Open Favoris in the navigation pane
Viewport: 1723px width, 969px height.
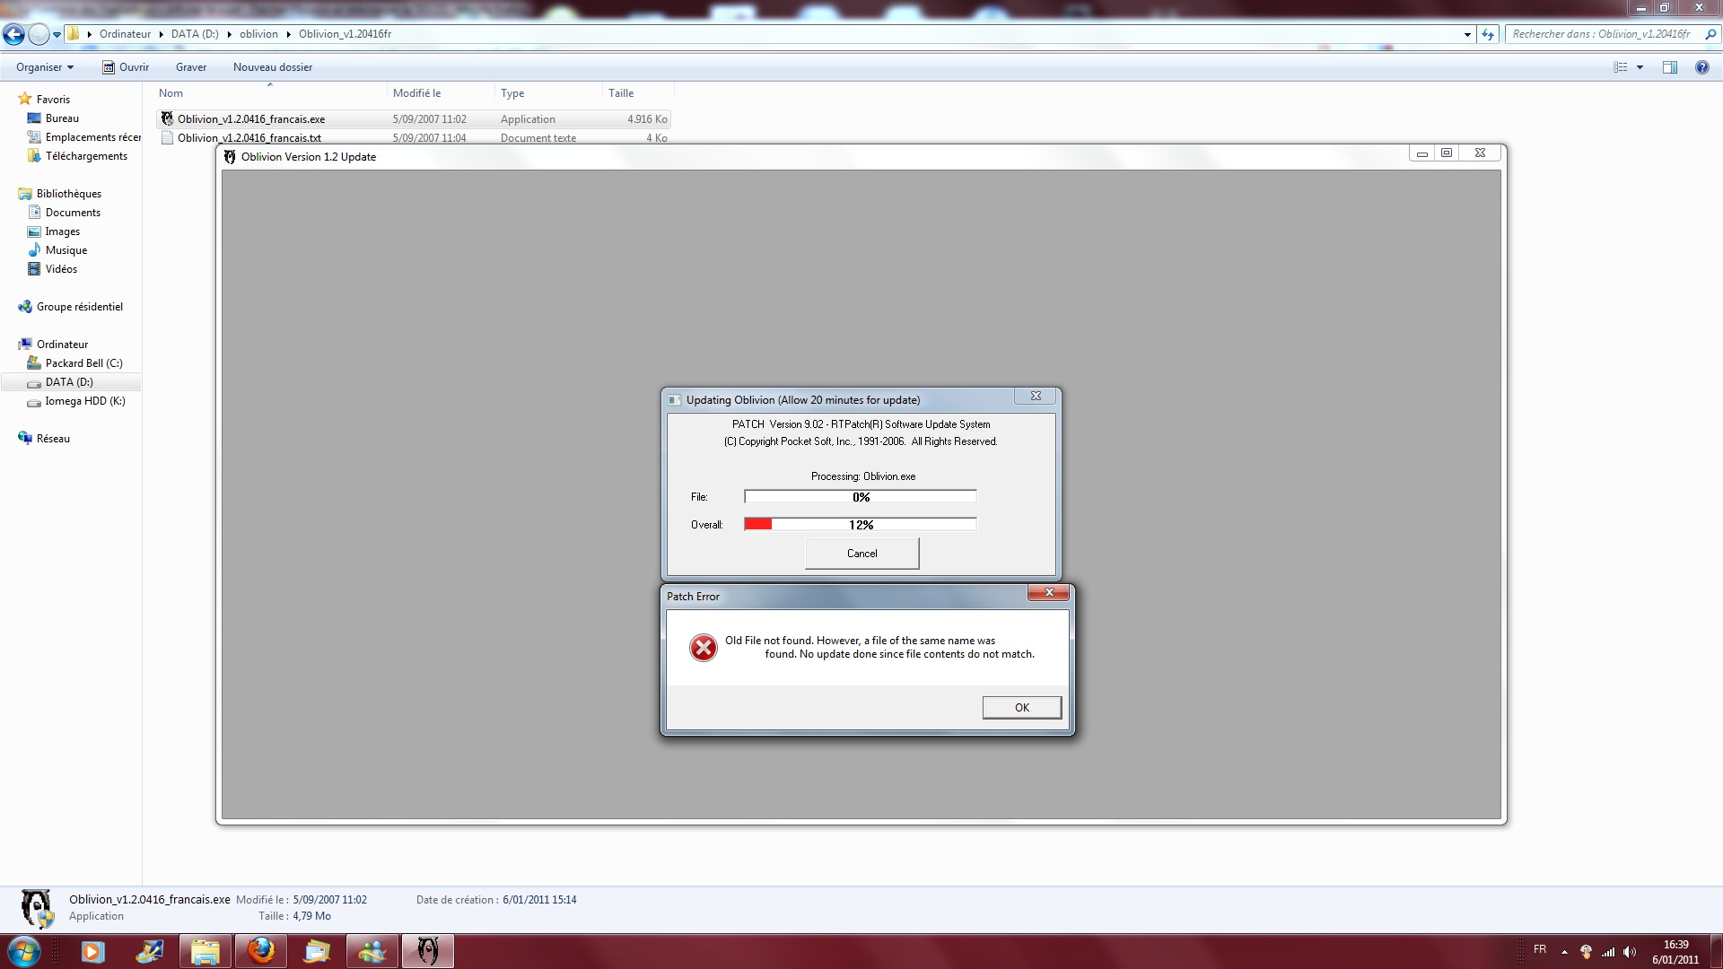point(53,100)
